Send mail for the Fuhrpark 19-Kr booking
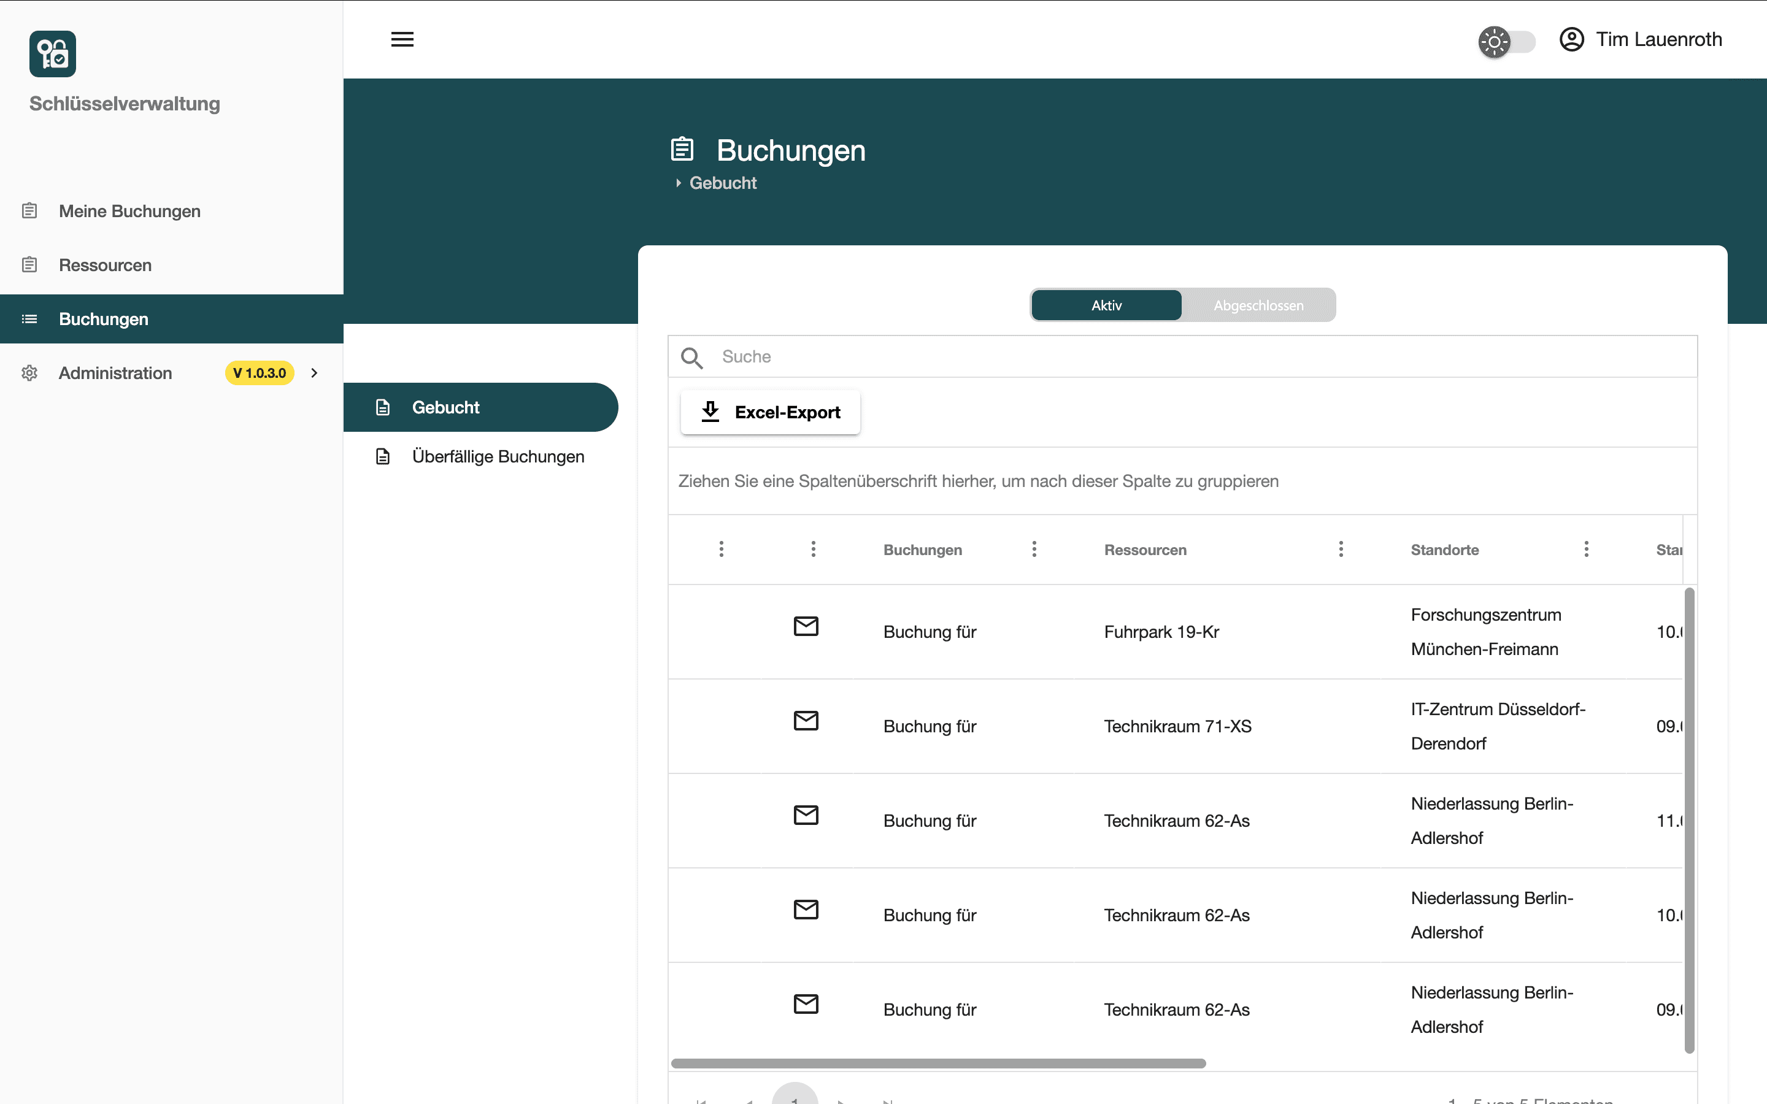The image size is (1767, 1104). point(806,626)
